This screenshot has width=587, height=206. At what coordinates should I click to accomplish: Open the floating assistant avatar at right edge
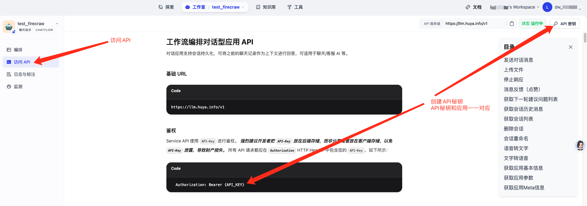[580, 145]
